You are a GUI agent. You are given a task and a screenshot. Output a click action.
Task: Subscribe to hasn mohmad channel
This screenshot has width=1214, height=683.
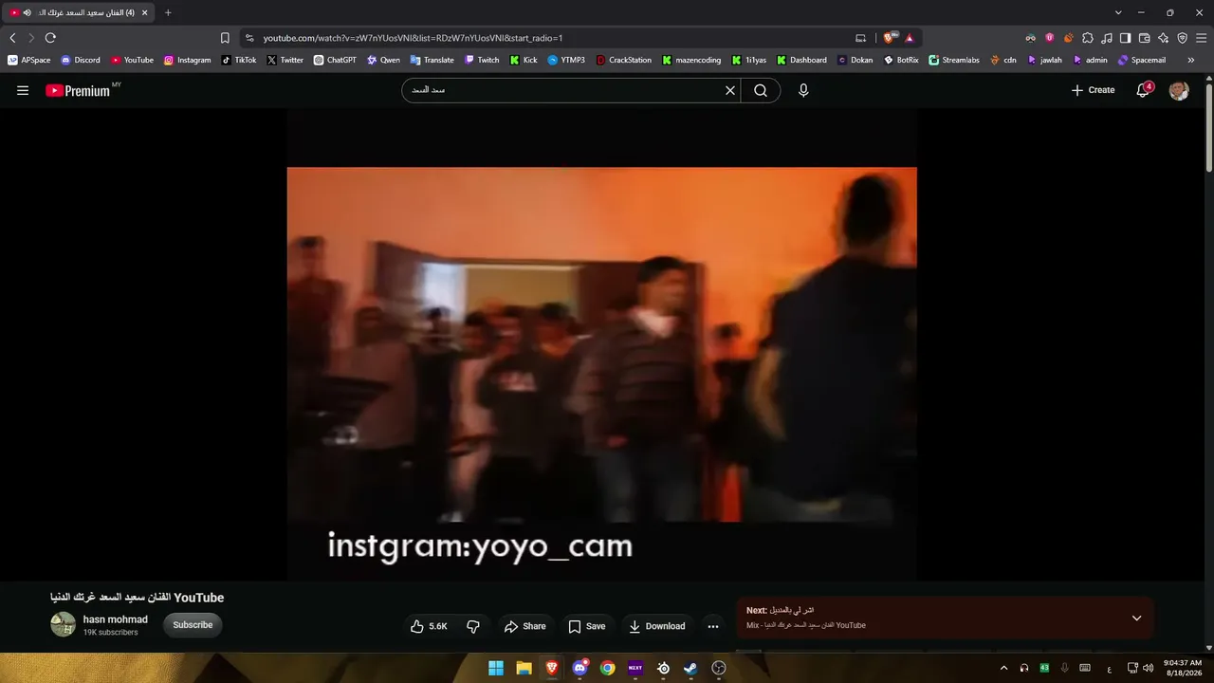coord(193,625)
